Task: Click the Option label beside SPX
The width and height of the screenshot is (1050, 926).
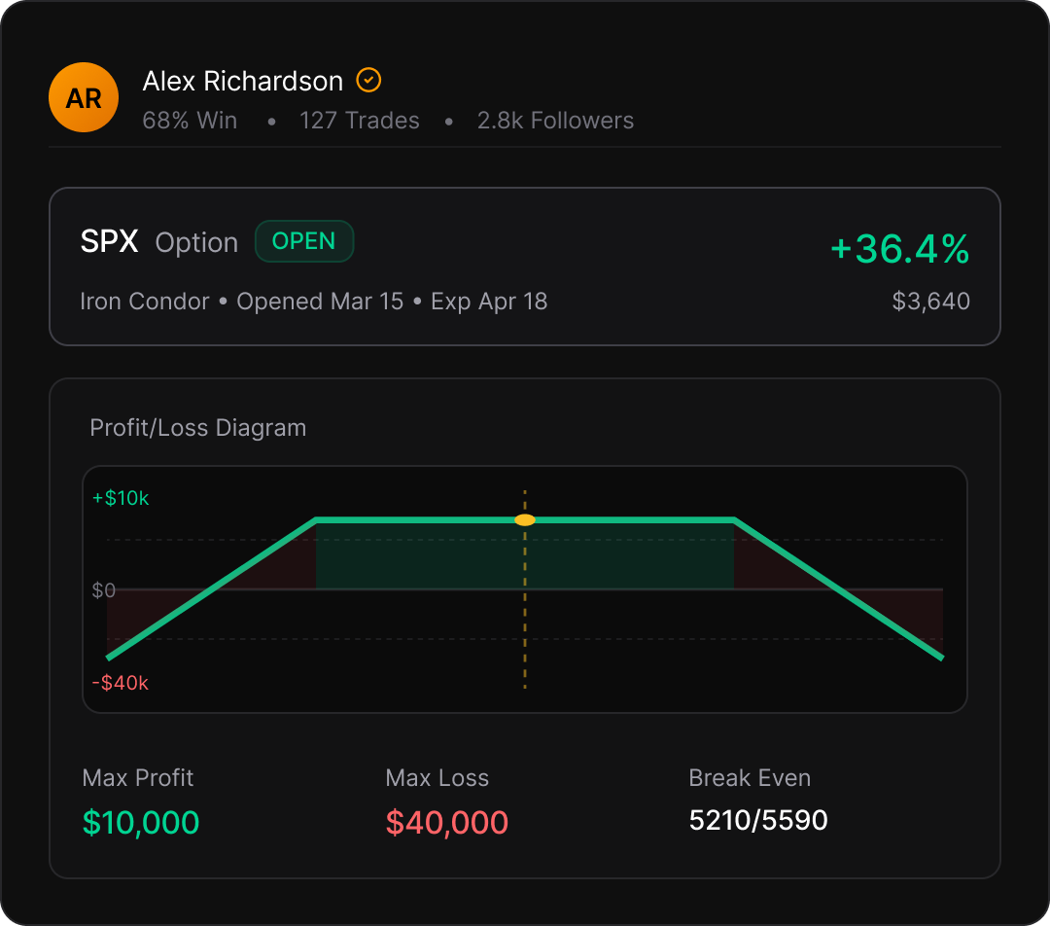Action: [196, 242]
